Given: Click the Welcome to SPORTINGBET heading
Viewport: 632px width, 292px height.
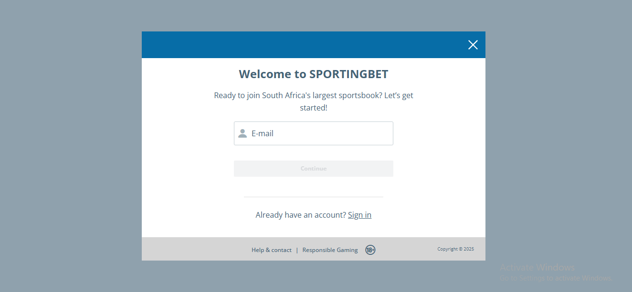Looking at the screenshot, I should [314, 74].
